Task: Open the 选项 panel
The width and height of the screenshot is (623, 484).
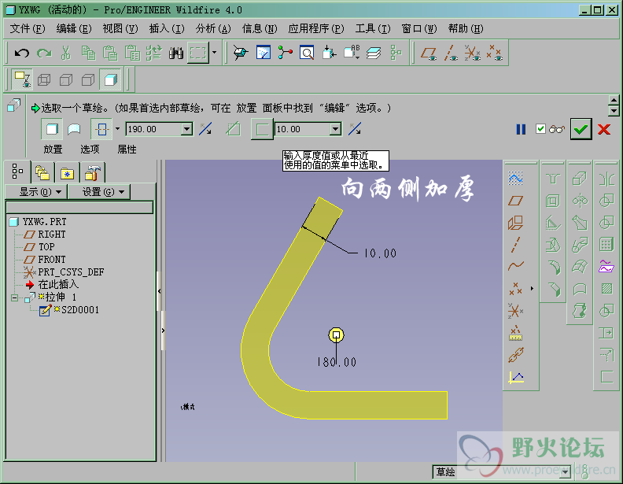Action: [90, 150]
